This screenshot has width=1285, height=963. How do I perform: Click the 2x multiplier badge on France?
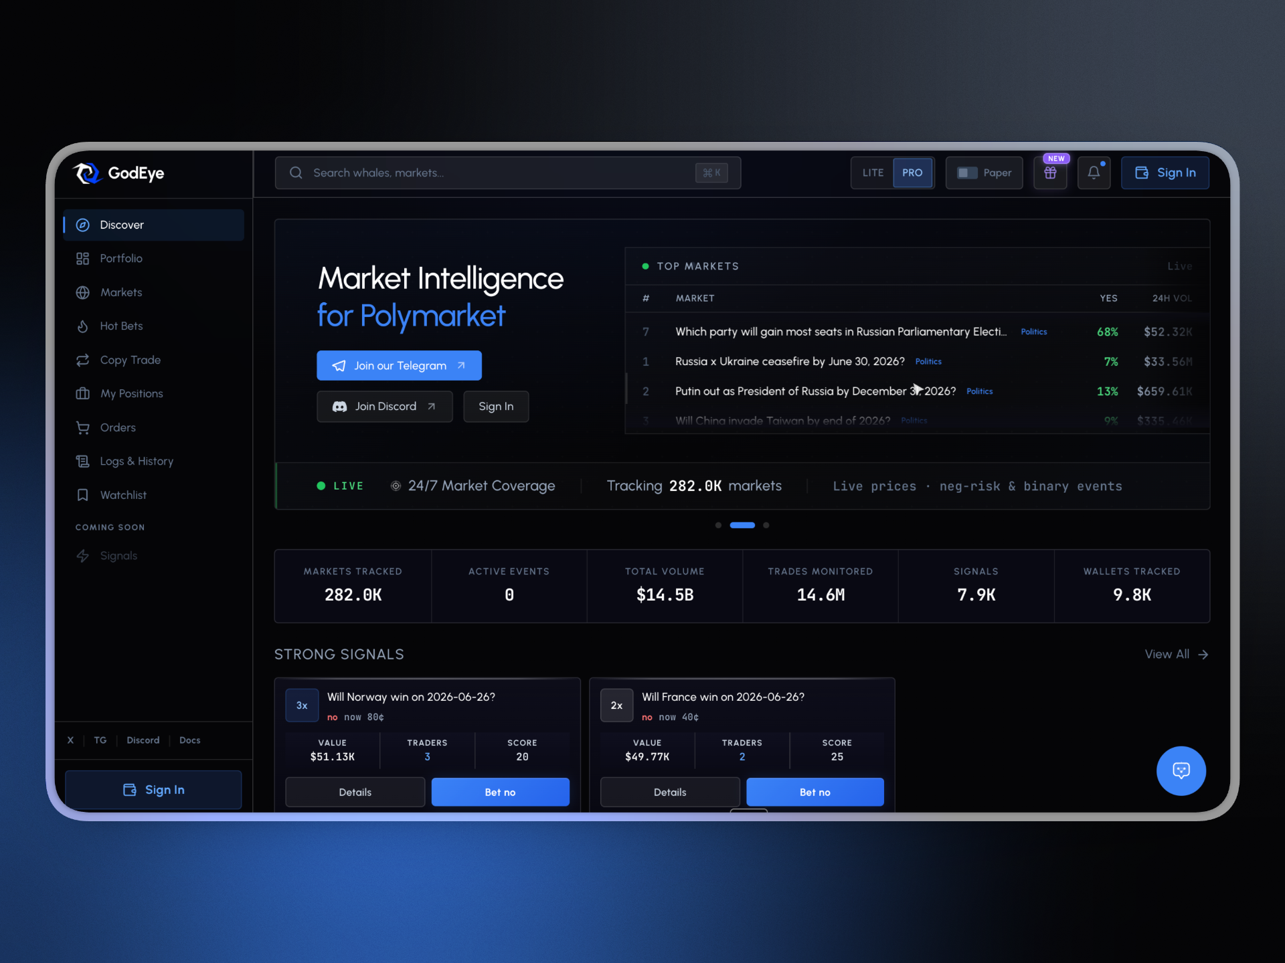(x=616, y=706)
